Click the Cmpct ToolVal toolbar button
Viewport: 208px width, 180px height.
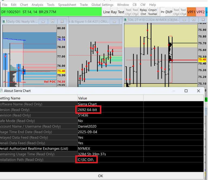[x=152, y=12]
